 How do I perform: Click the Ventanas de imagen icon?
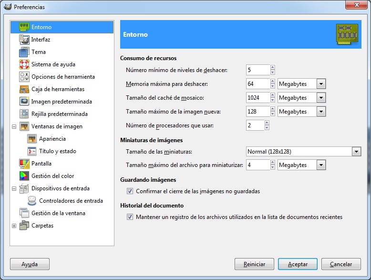[x=24, y=126]
